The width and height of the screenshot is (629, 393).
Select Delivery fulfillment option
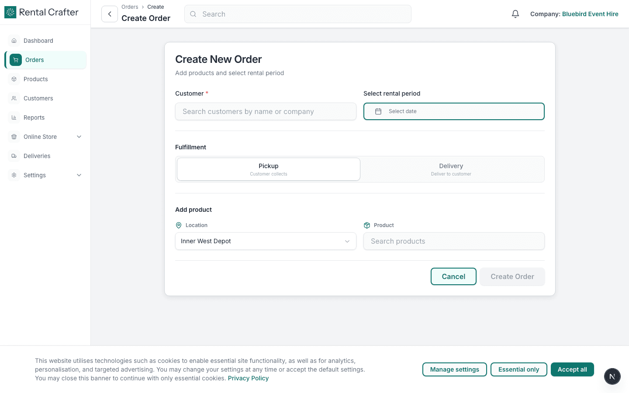pos(451,169)
